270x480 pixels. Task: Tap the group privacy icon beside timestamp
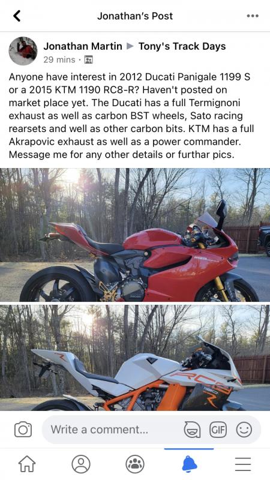point(88,59)
